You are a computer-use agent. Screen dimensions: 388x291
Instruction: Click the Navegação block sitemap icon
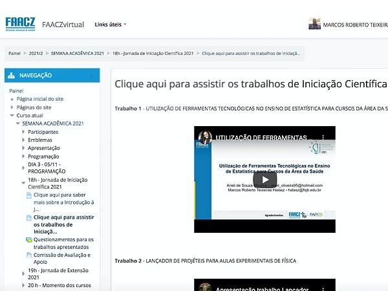11,76
